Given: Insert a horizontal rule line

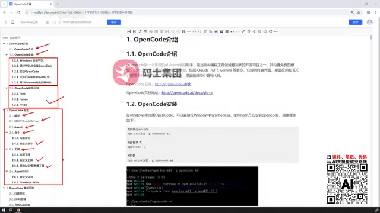Looking at the screenshot, I should pyautogui.click(x=189, y=31).
